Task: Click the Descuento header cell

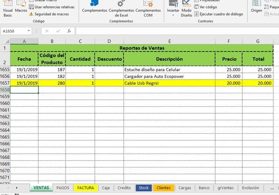Action: click(x=109, y=59)
